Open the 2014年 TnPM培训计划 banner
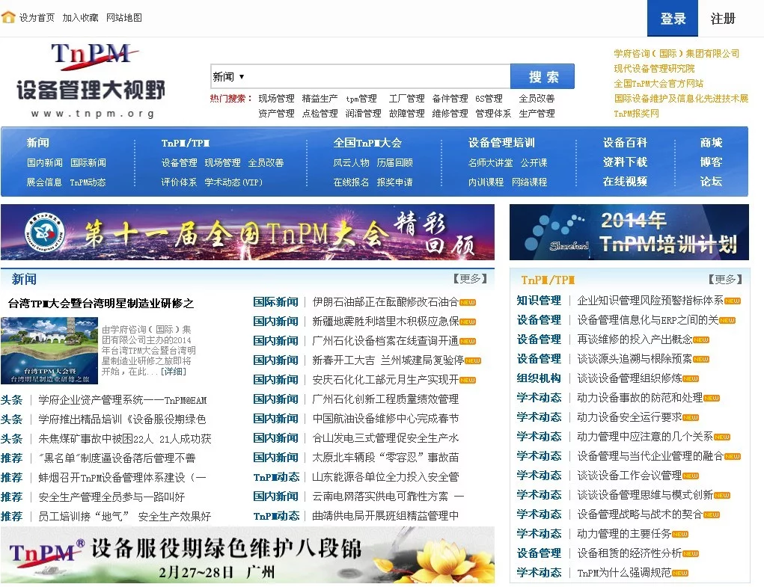The image size is (764, 587). 629,232
